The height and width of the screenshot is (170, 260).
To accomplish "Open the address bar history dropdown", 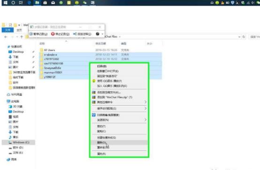I will [239, 37].
